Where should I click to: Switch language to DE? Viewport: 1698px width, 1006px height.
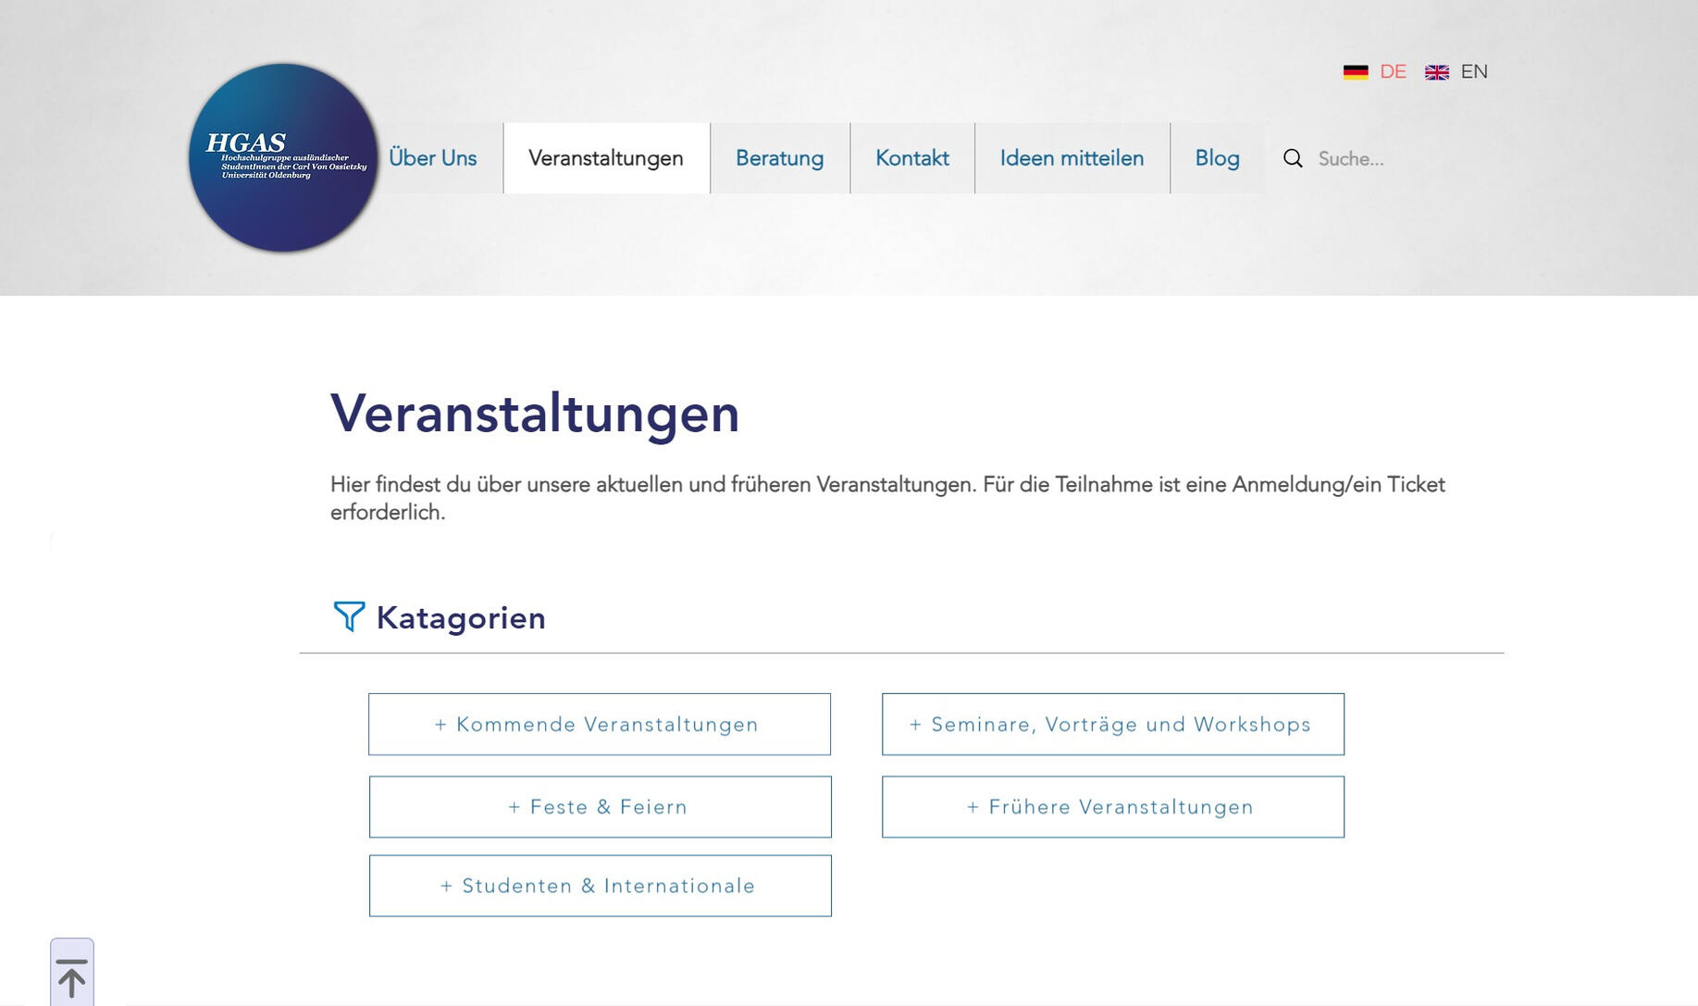(1392, 71)
